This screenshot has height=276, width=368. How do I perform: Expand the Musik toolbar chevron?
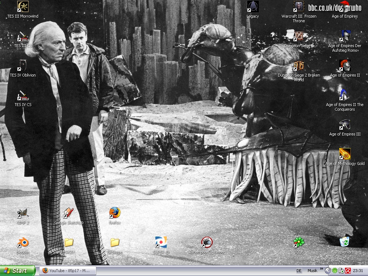tap(322, 269)
